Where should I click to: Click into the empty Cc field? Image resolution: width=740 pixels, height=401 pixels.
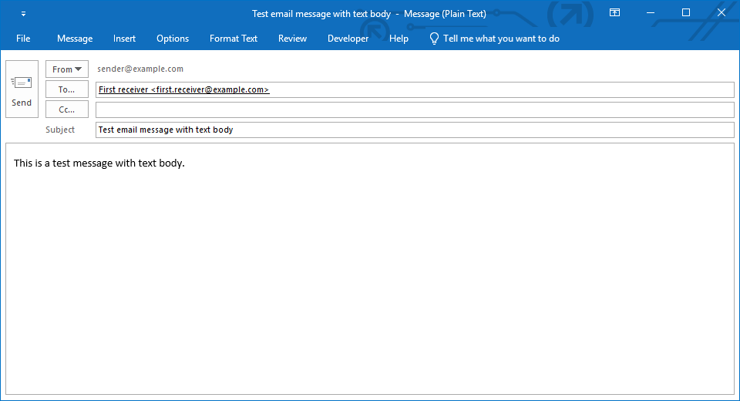[415, 110]
